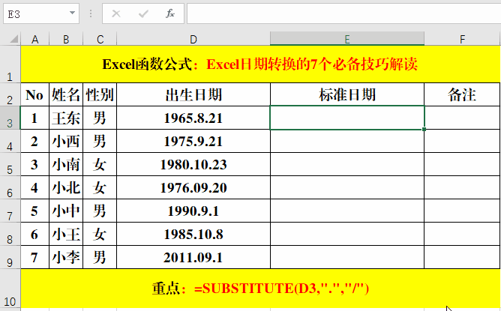This screenshot has width=501, height=311.
Task: Select column A header
Action: [34, 39]
